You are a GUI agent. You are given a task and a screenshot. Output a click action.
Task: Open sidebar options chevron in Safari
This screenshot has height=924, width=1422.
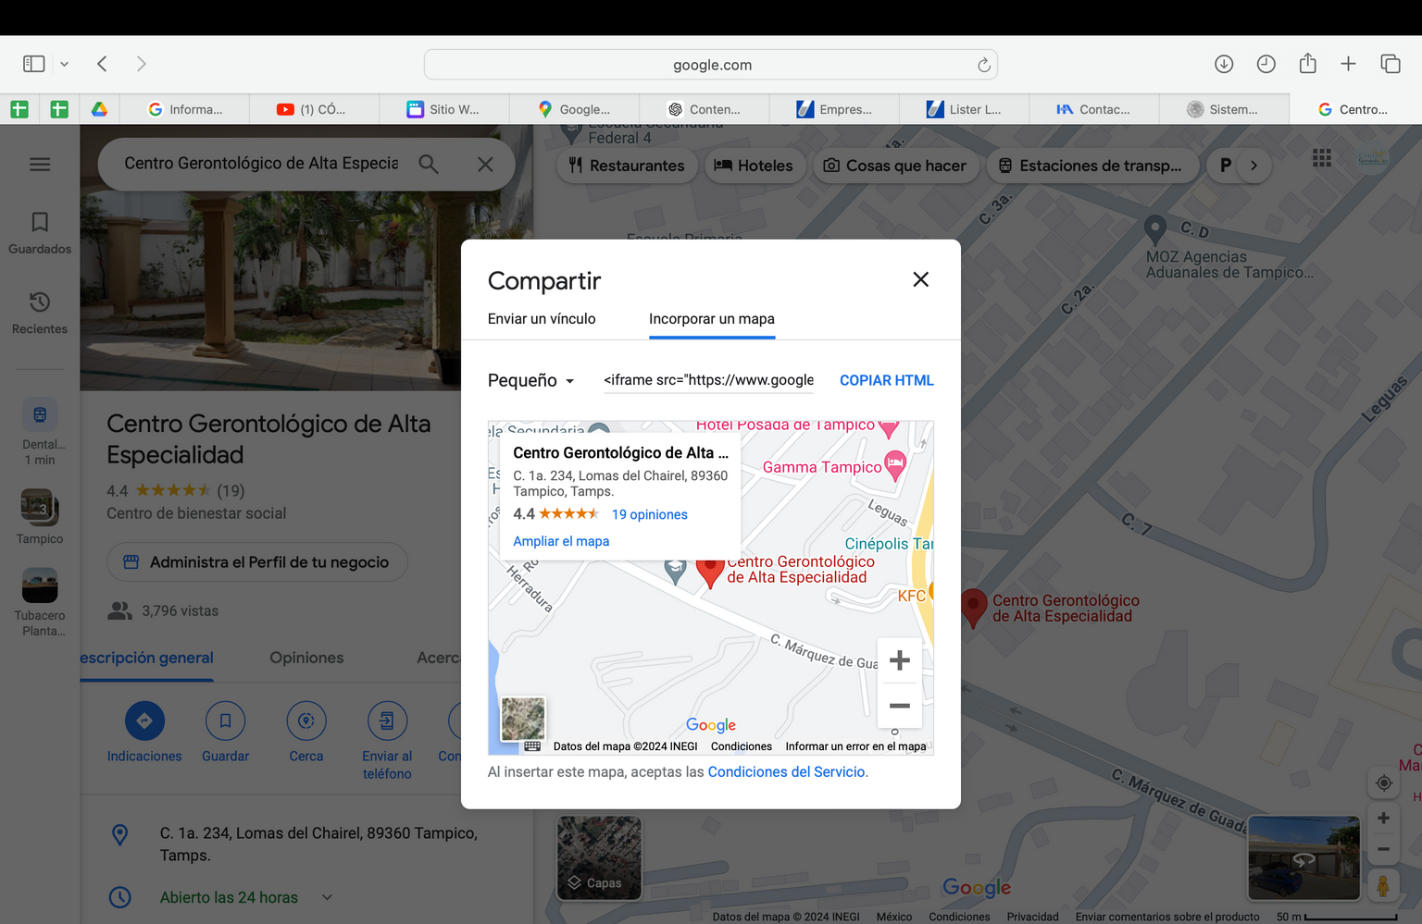pos(65,64)
